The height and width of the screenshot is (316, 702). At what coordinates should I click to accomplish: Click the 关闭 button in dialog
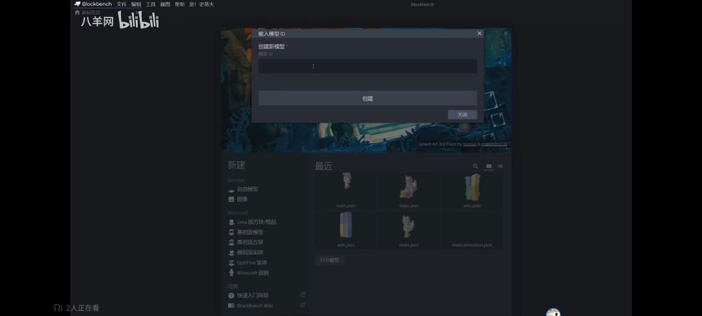463,114
